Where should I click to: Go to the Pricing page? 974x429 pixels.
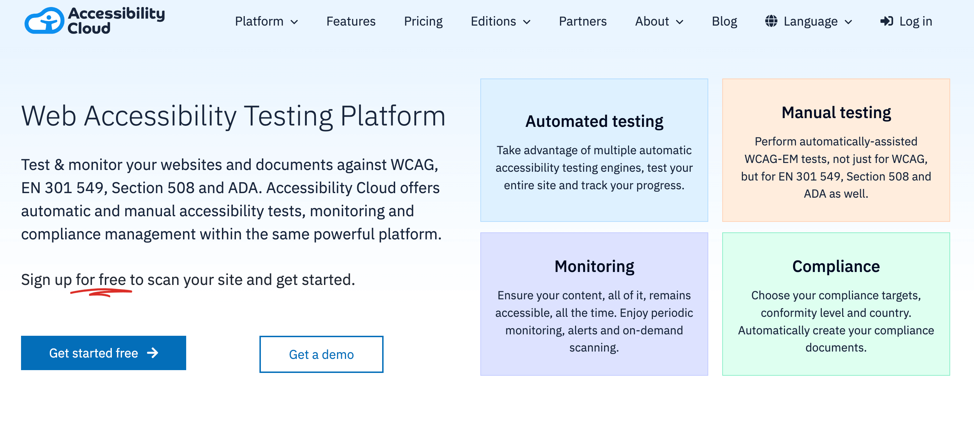tap(423, 21)
